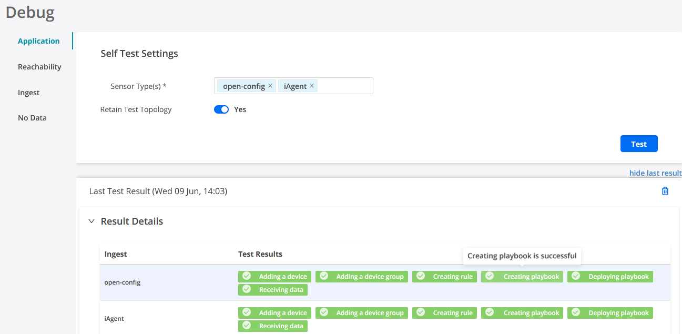Click open-config Creating rule check icon

click(x=421, y=276)
